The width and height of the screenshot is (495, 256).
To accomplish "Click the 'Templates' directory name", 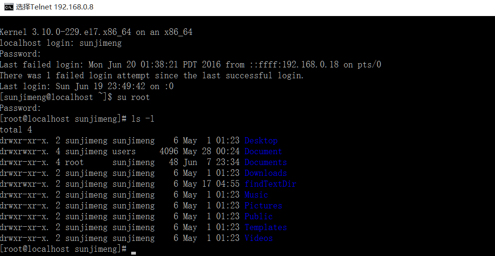I will (x=266, y=227).
